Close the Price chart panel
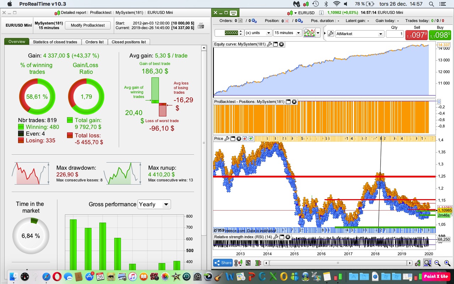 (239, 138)
